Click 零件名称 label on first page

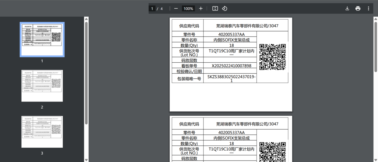[189, 40]
